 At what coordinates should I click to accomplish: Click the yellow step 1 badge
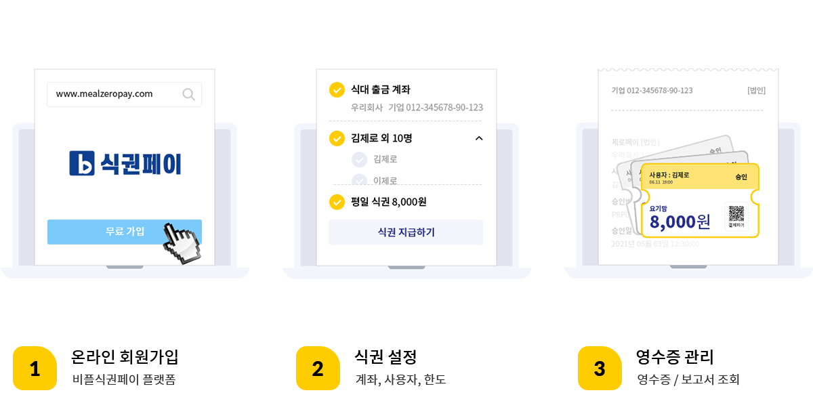[x=35, y=368]
